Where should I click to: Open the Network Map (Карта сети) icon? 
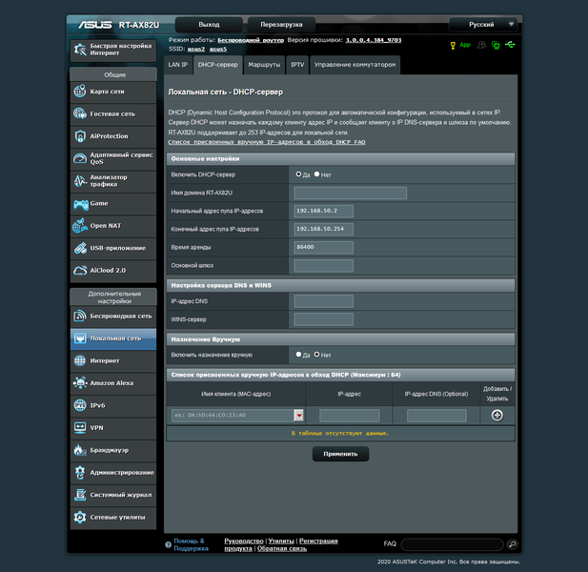click(x=80, y=92)
